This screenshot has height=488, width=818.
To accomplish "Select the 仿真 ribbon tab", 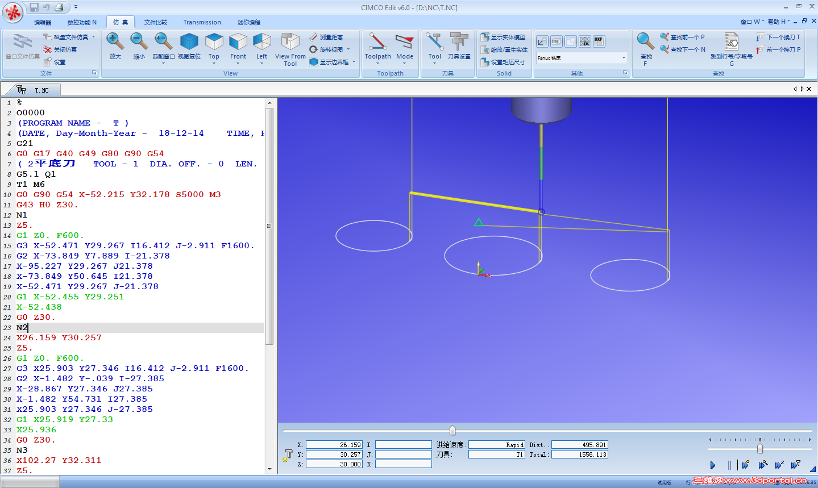I will click(121, 22).
